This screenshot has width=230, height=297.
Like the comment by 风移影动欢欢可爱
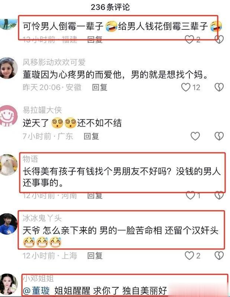186,87
